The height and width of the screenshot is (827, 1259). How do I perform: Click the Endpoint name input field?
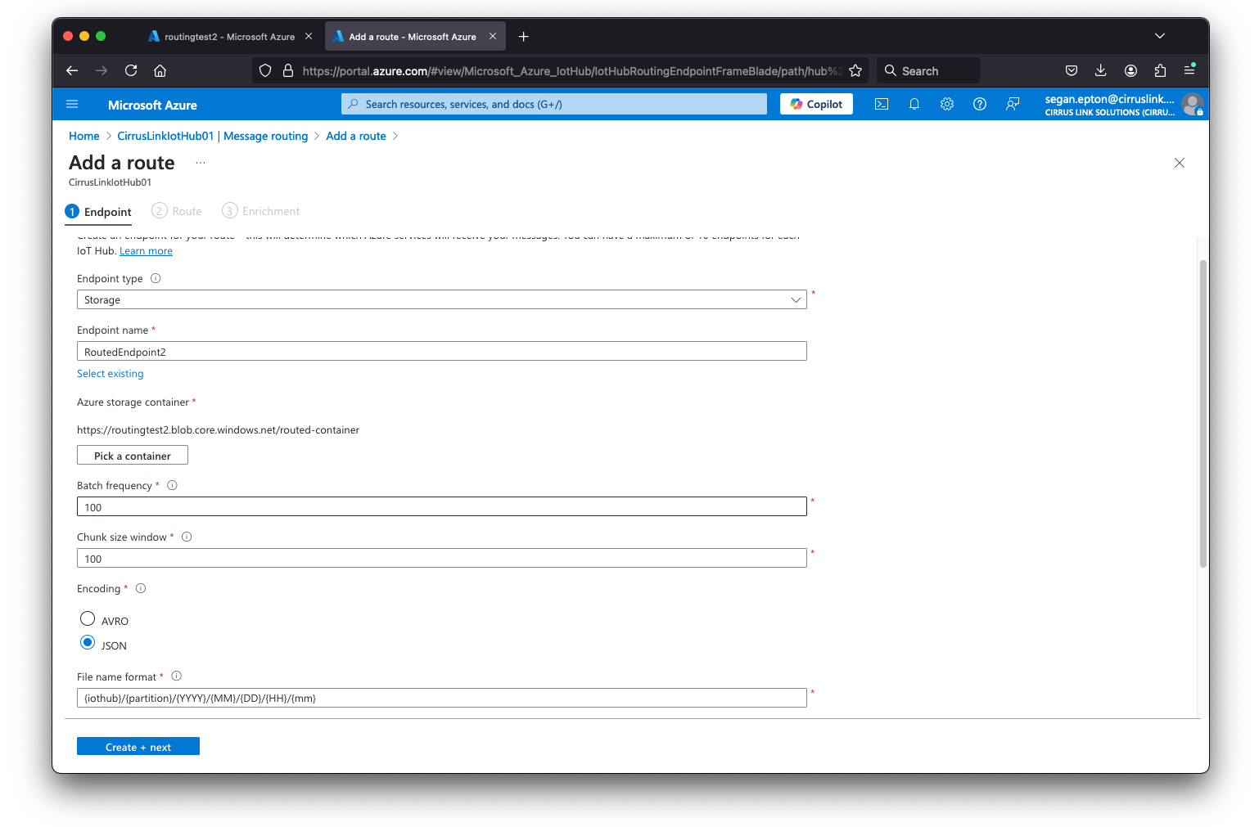click(x=442, y=352)
